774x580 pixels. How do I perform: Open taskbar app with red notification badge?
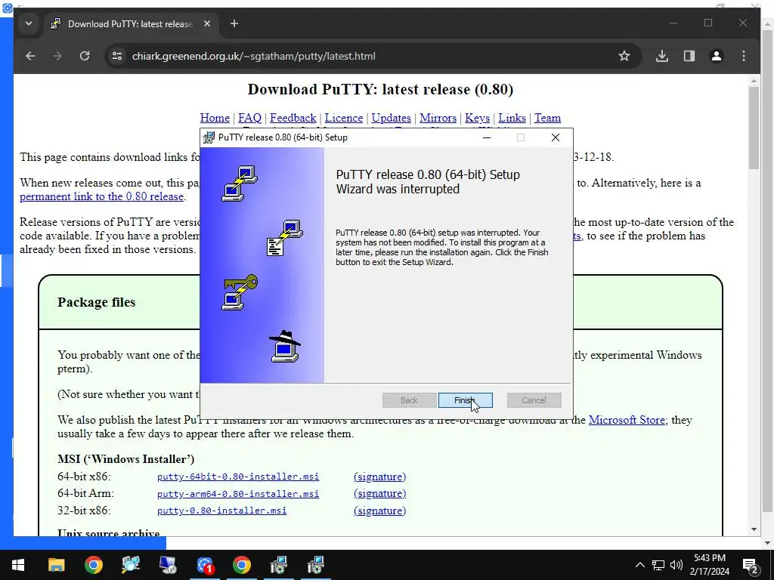coord(205,565)
